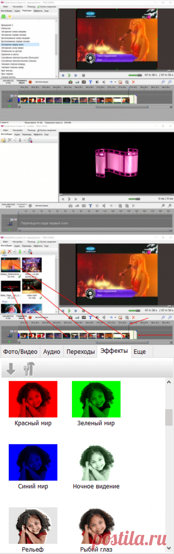Viewport: 174px width, 554px height.
Task: Click play in the empty untitled project preview
Action: tap(70, 199)
